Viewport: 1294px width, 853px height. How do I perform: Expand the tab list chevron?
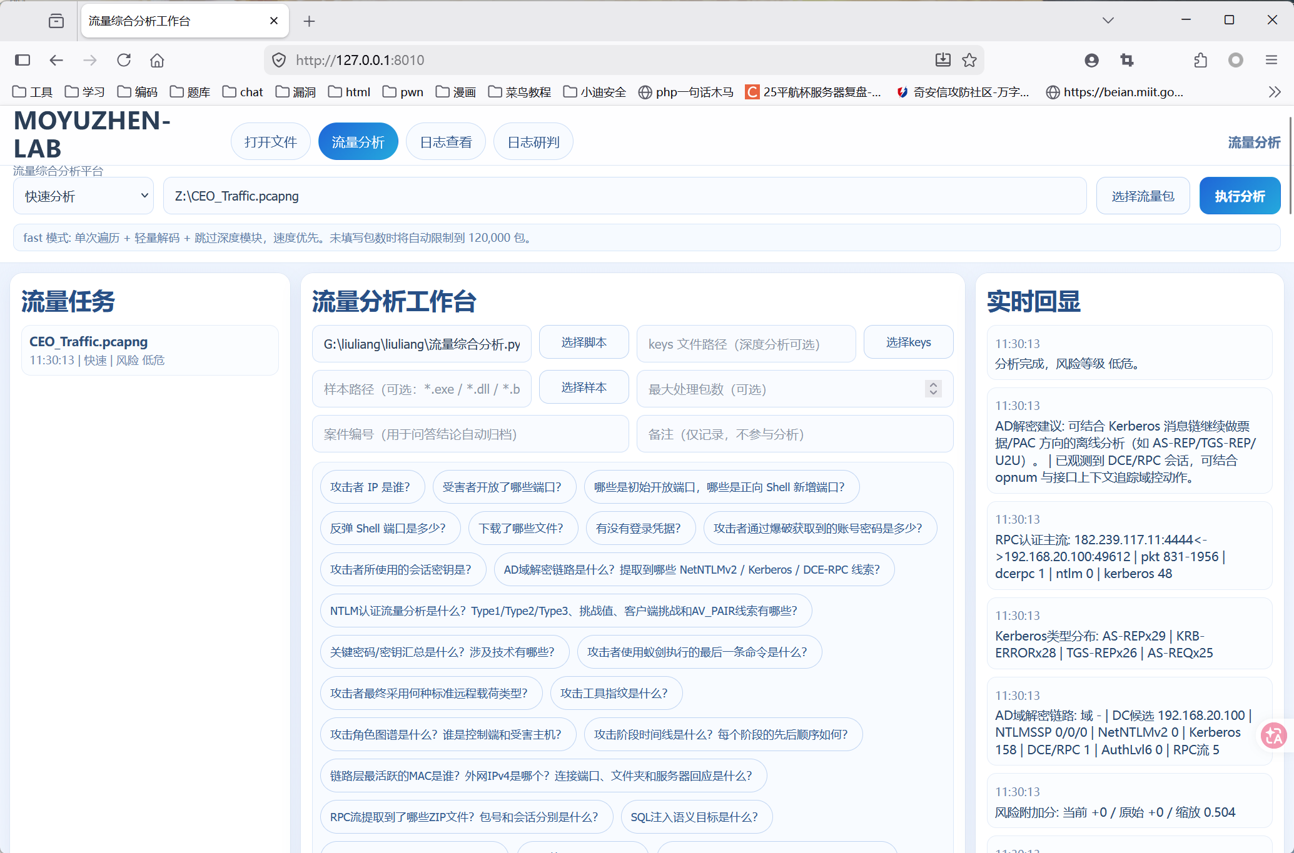point(1108,21)
